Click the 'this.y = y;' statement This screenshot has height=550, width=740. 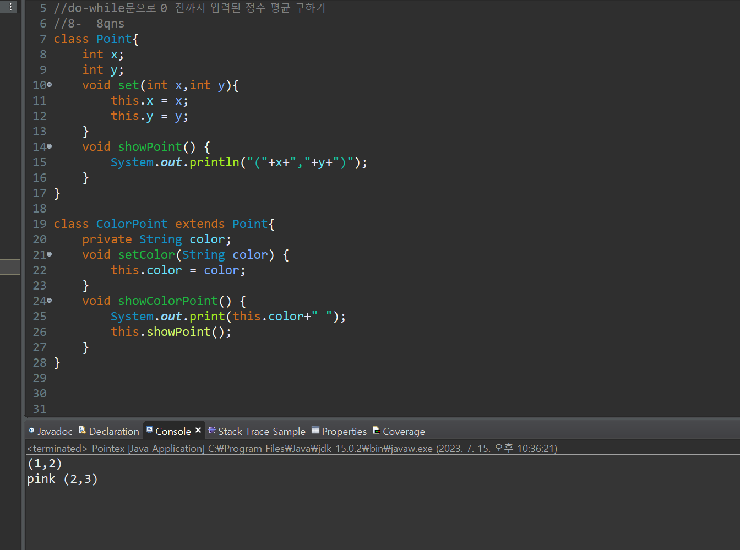point(149,116)
